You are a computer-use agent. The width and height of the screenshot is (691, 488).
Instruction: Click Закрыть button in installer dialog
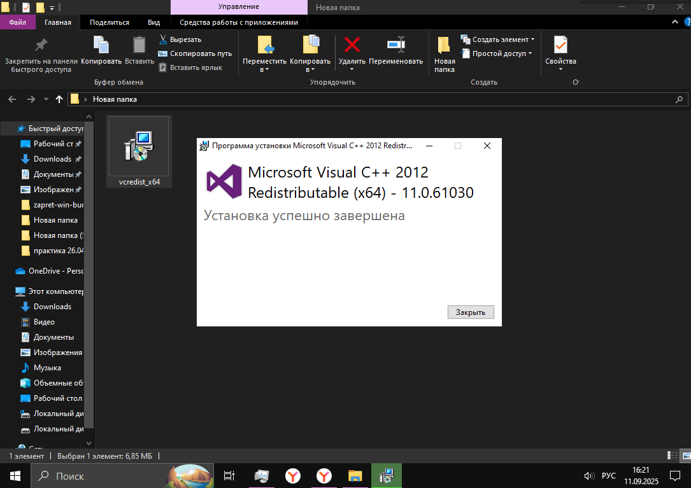(471, 312)
